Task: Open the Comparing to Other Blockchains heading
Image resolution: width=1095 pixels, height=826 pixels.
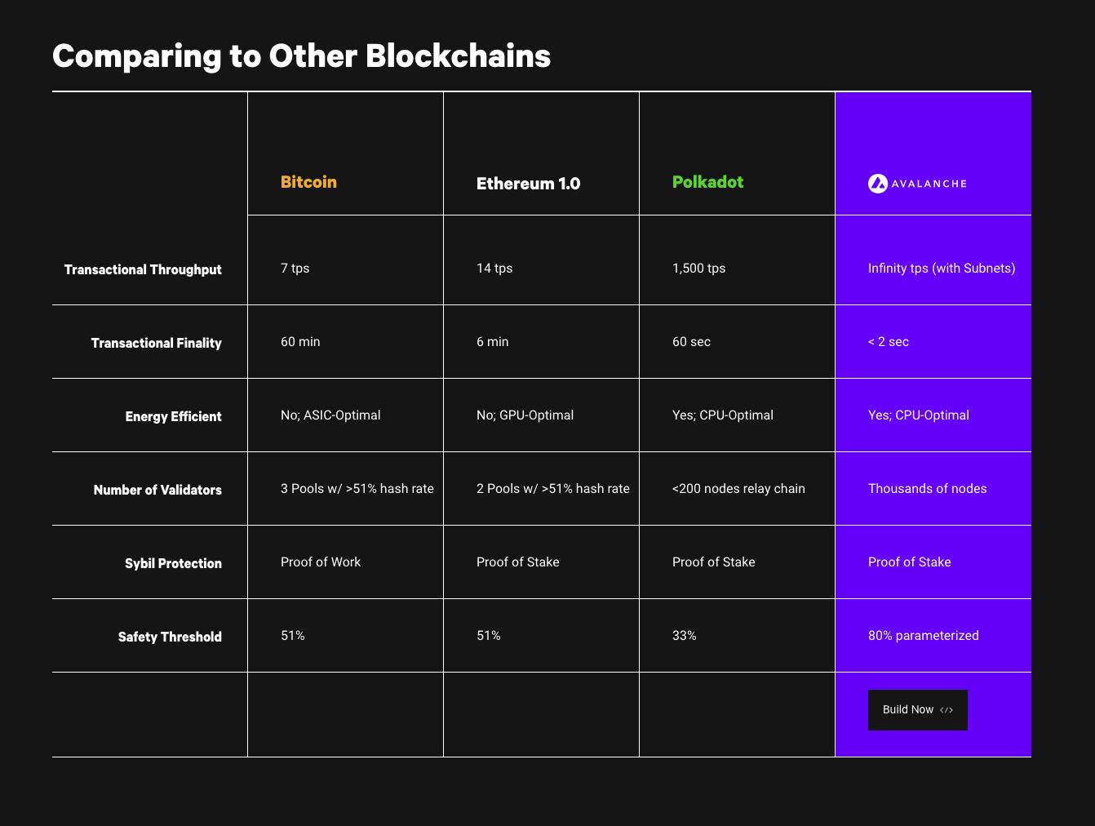Action: point(302,56)
